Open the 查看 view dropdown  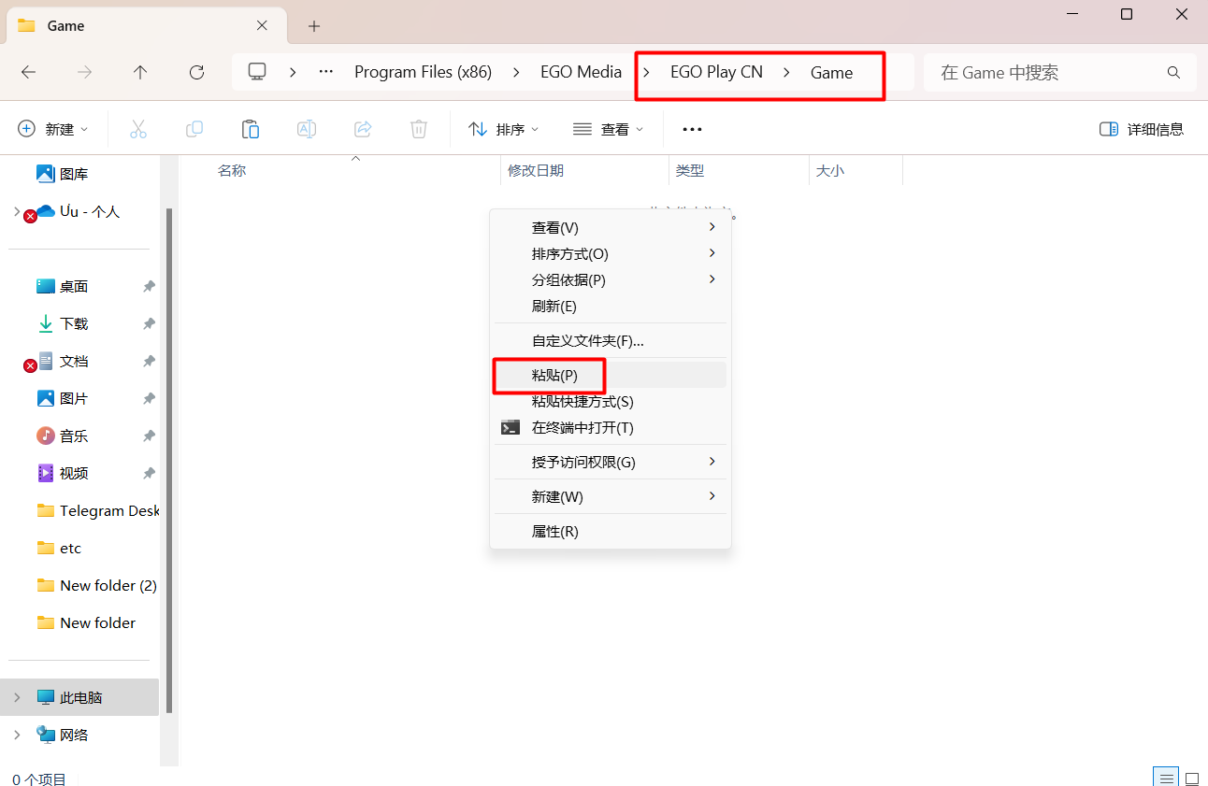pyautogui.click(x=608, y=129)
